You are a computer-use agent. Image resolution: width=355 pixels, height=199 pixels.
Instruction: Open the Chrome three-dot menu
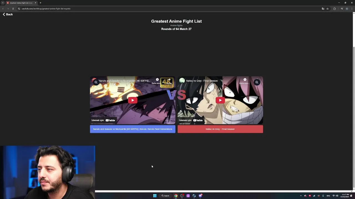[x=352, y=9]
